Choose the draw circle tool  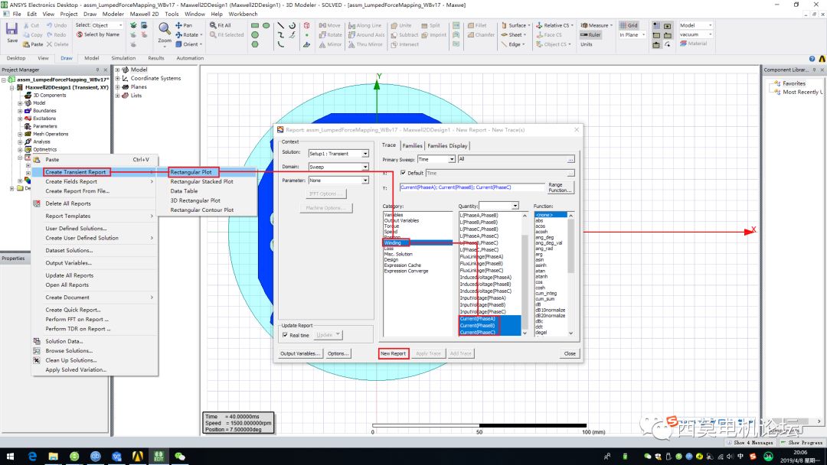point(255,34)
